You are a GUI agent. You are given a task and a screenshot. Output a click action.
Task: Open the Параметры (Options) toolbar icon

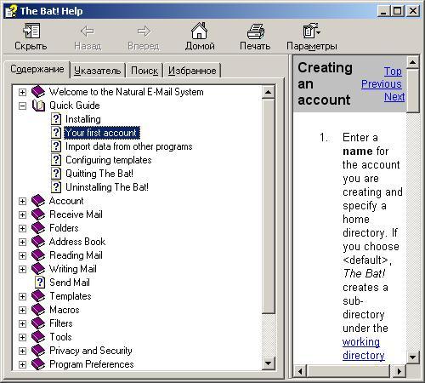311,31
